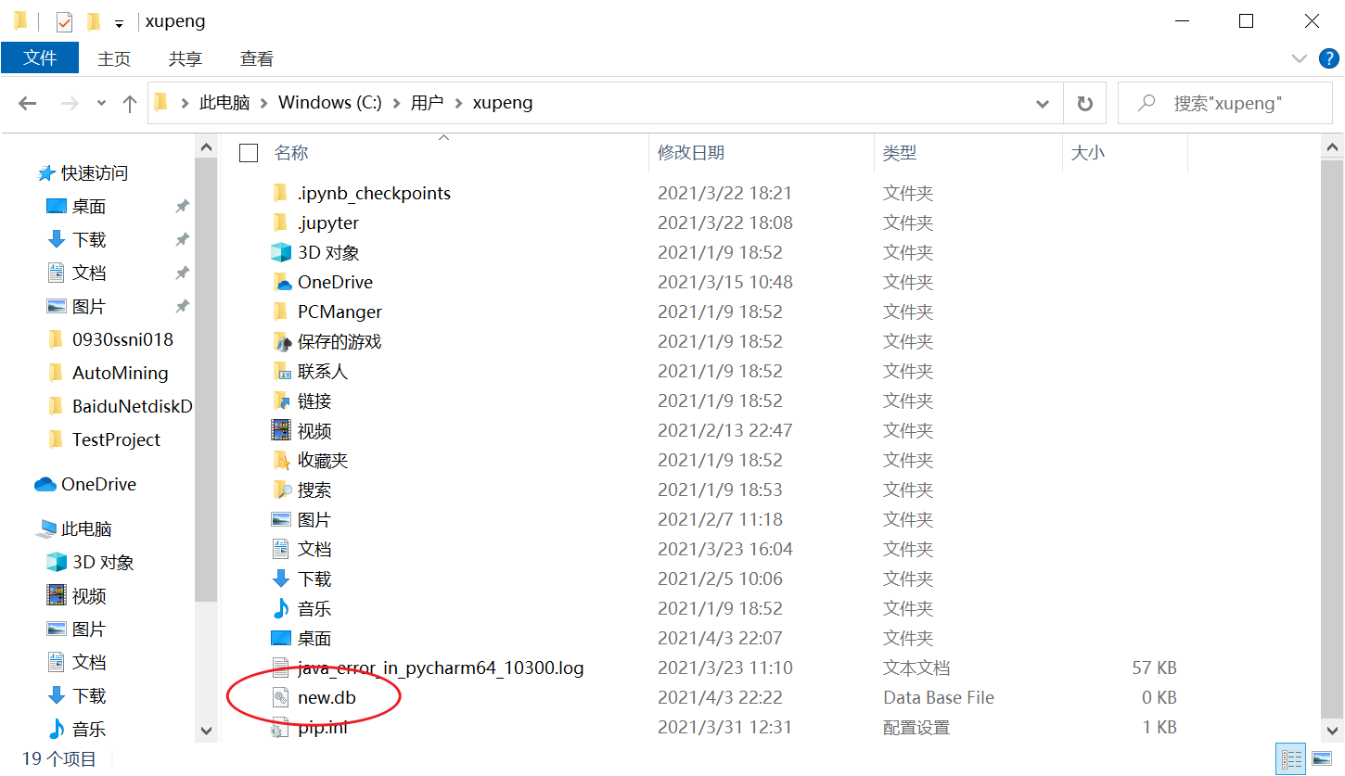Sort files by 修改日期 column

coord(691,153)
